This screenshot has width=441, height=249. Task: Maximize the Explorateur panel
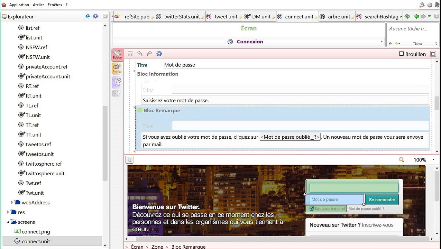click(x=105, y=16)
